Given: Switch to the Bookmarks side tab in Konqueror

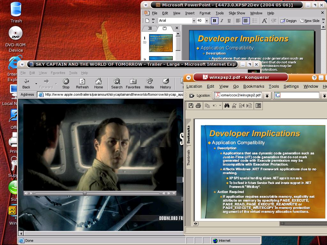Looking at the screenshot, I should tap(188, 134).
